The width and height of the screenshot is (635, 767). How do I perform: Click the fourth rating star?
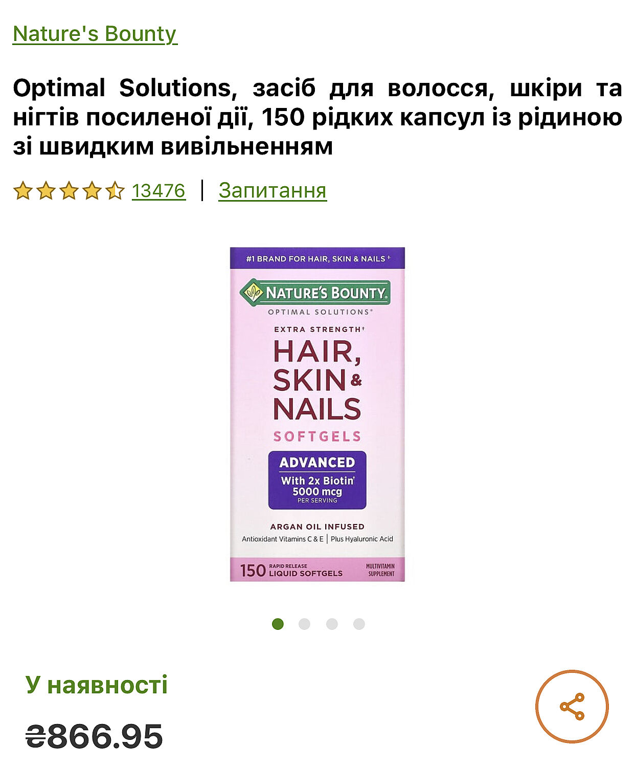click(92, 190)
